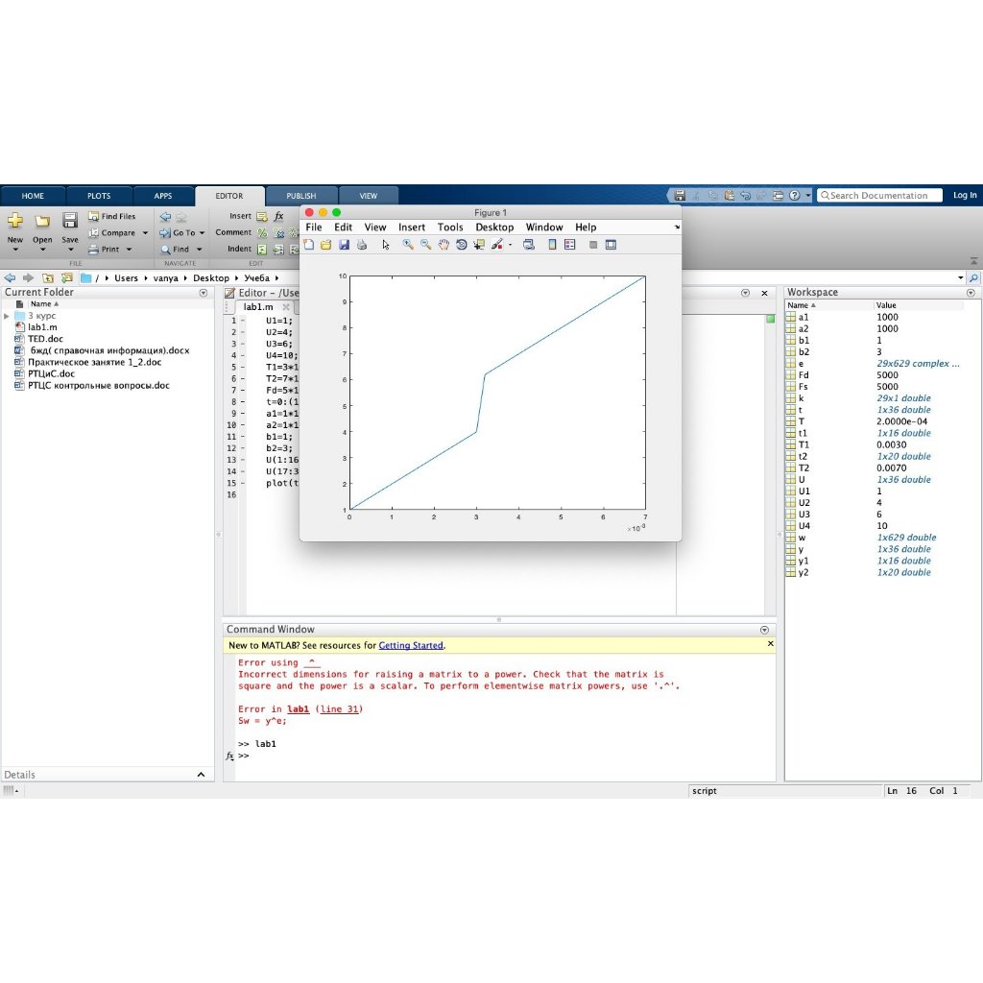Switch to the HOME tab
The width and height of the screenshot is (983, 983).
coord(33,196)
